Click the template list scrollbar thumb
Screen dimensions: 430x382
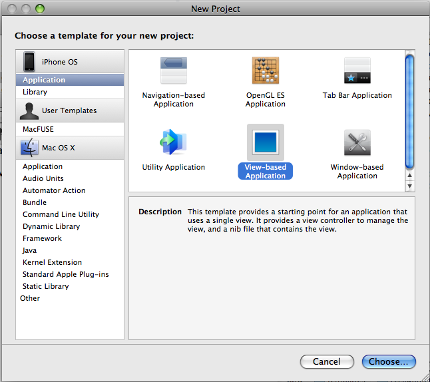pos(410,112)
